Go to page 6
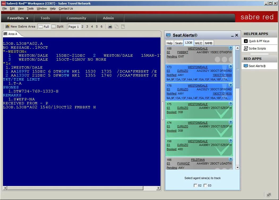Screen dimensions: 279x200 [x=102, y=26]
